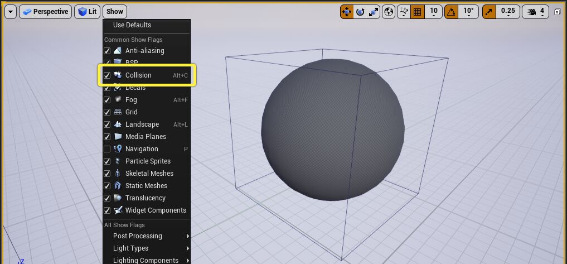Choose Use Defaults in Show menu

147,25
